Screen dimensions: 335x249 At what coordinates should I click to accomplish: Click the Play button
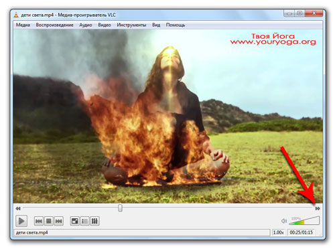pos(21,221)
